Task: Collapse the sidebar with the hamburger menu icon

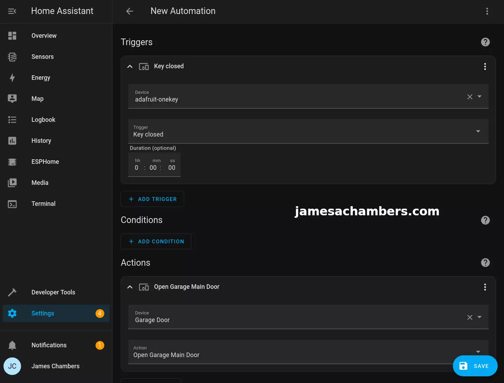Action: (12, 11)
